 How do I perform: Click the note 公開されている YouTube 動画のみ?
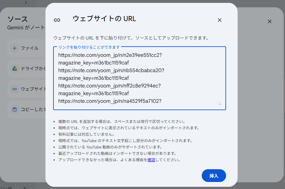point(110,147)
